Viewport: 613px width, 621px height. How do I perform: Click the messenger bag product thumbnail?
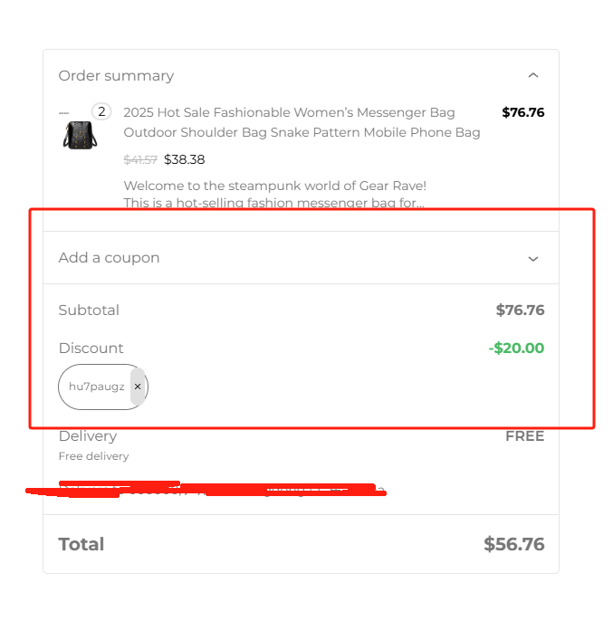pyautogui.click(x=81, y=134)
